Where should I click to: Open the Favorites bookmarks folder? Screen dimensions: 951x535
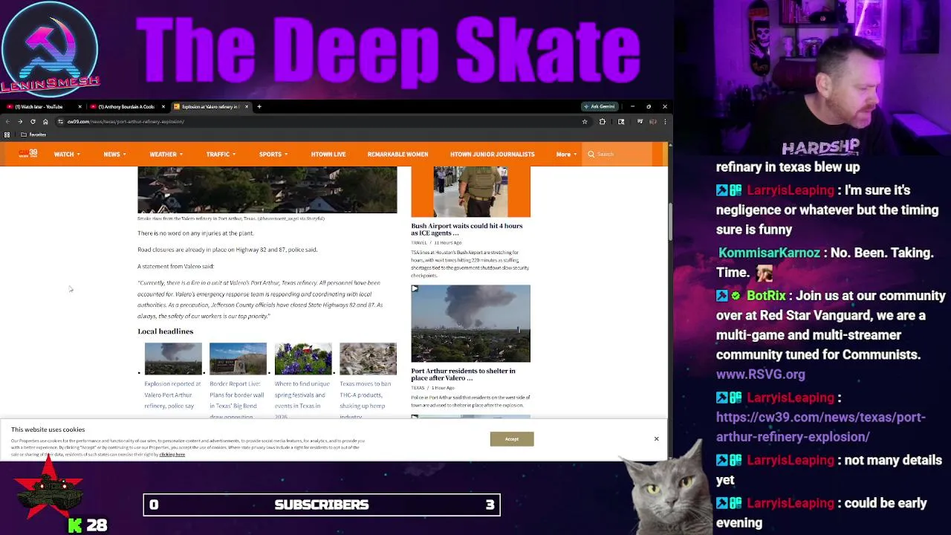[x=34, y=134]
